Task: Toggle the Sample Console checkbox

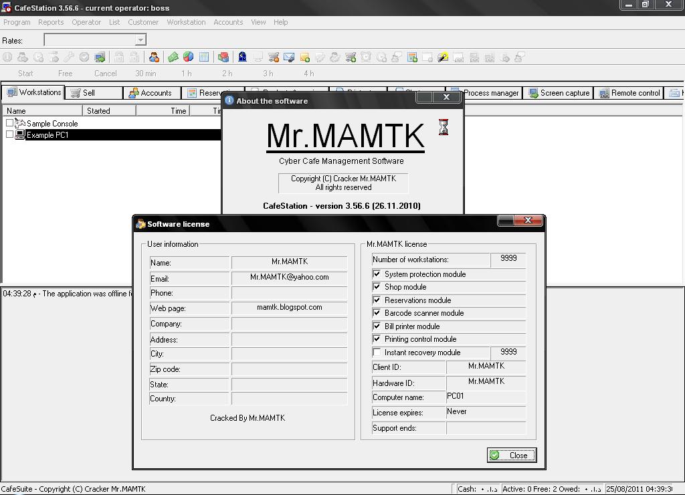Action: coord(9,123)
